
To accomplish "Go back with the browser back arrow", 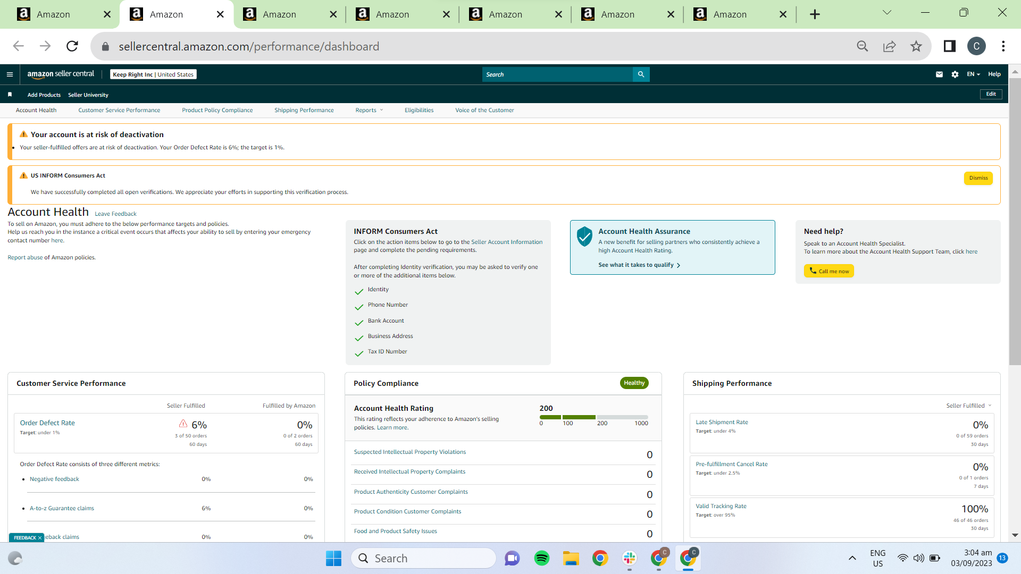I will click(19, 46).
